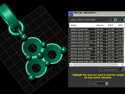Screen dimensions: 125x94
Task: Click the horizontal scrollbar track
Action: click(x=95, y=65)
